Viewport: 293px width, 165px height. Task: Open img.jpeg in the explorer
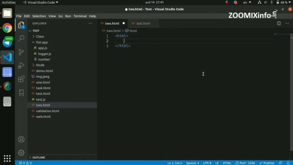pyautogui.click(x=43, y=77)
